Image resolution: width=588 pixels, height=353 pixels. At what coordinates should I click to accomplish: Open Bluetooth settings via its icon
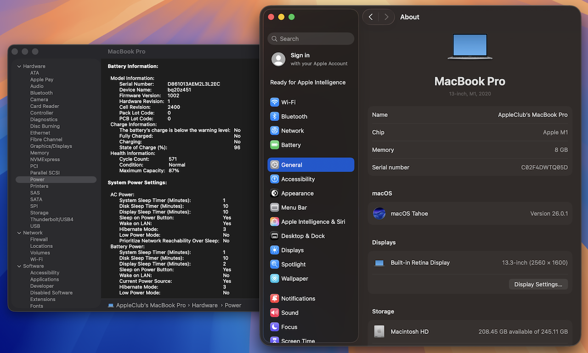pos(274,116)
